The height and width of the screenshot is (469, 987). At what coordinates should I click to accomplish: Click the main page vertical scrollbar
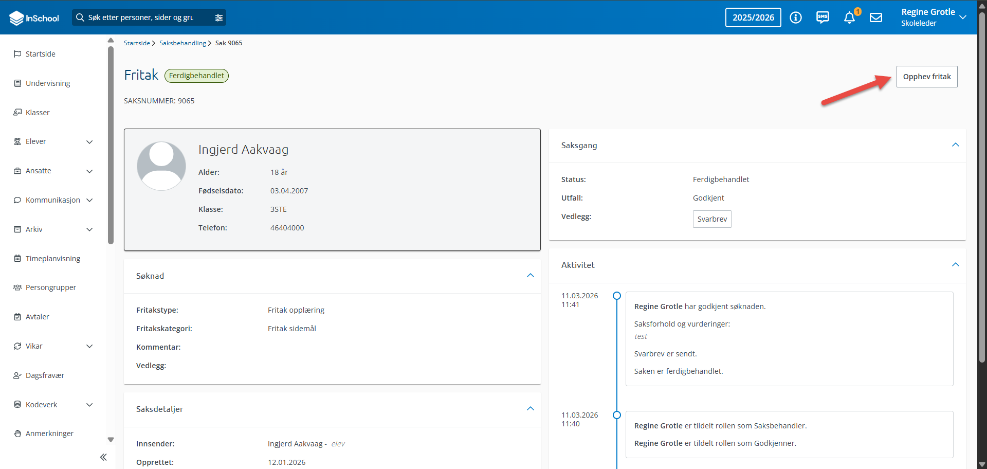point(982,188)
